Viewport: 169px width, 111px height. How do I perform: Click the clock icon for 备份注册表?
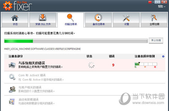(x=98, y=18)
